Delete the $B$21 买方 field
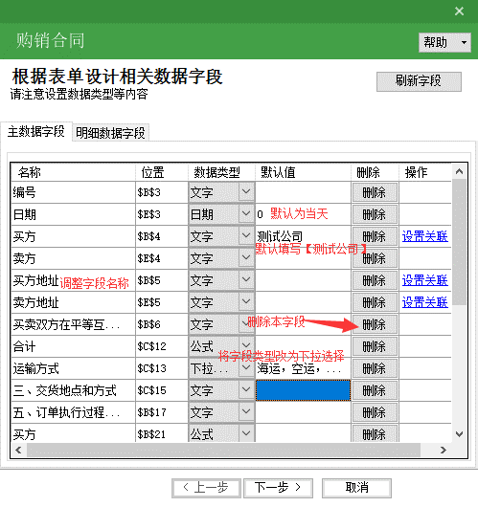This screenshot has width=478, height=507. (375, 433)
